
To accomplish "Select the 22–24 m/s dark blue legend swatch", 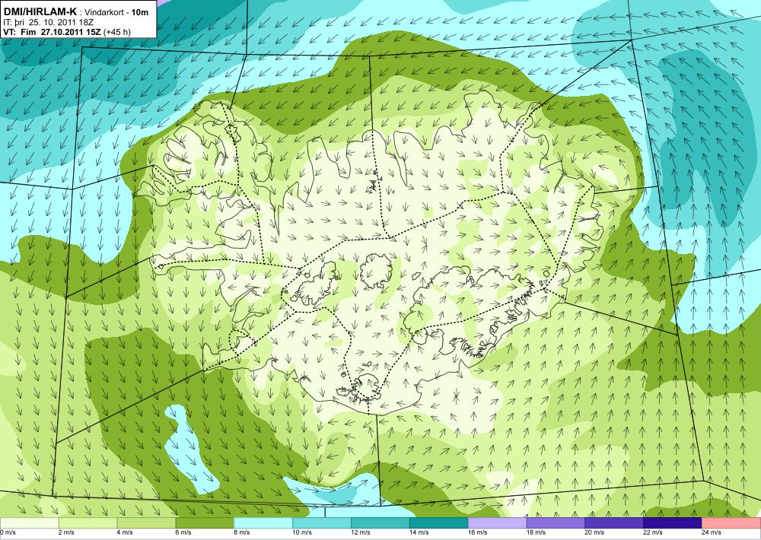I will pos(673,523).
